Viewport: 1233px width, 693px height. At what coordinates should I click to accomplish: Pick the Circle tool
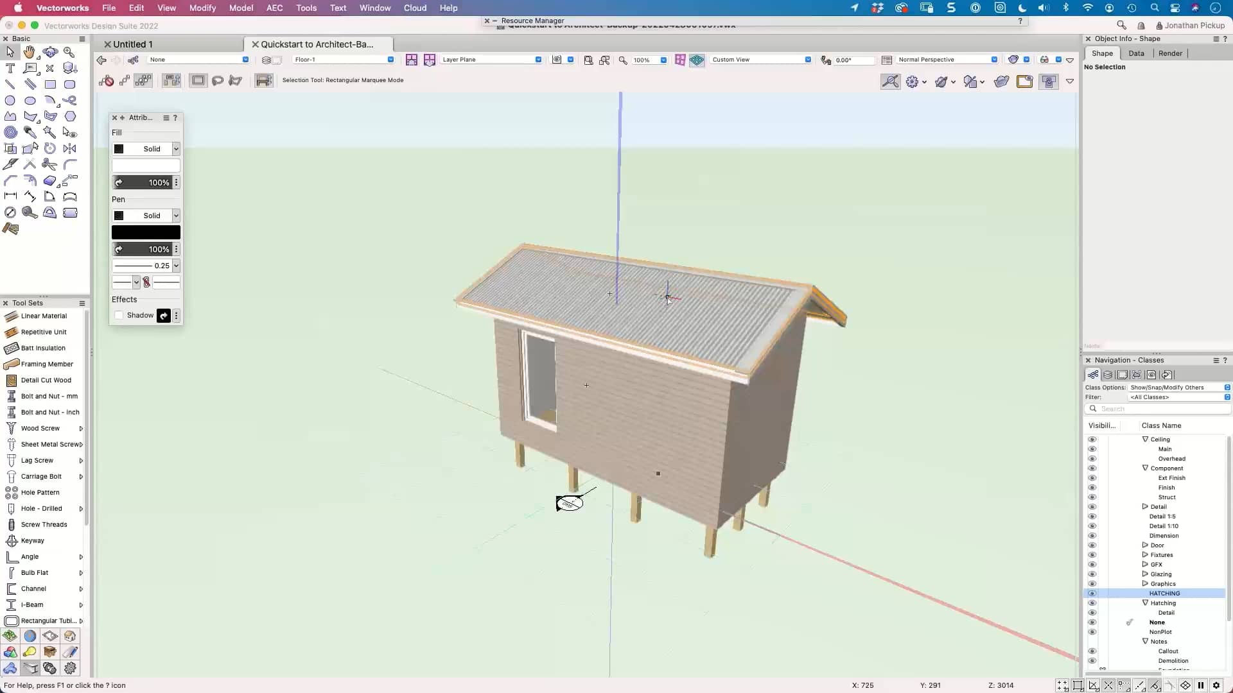(10, 100)
